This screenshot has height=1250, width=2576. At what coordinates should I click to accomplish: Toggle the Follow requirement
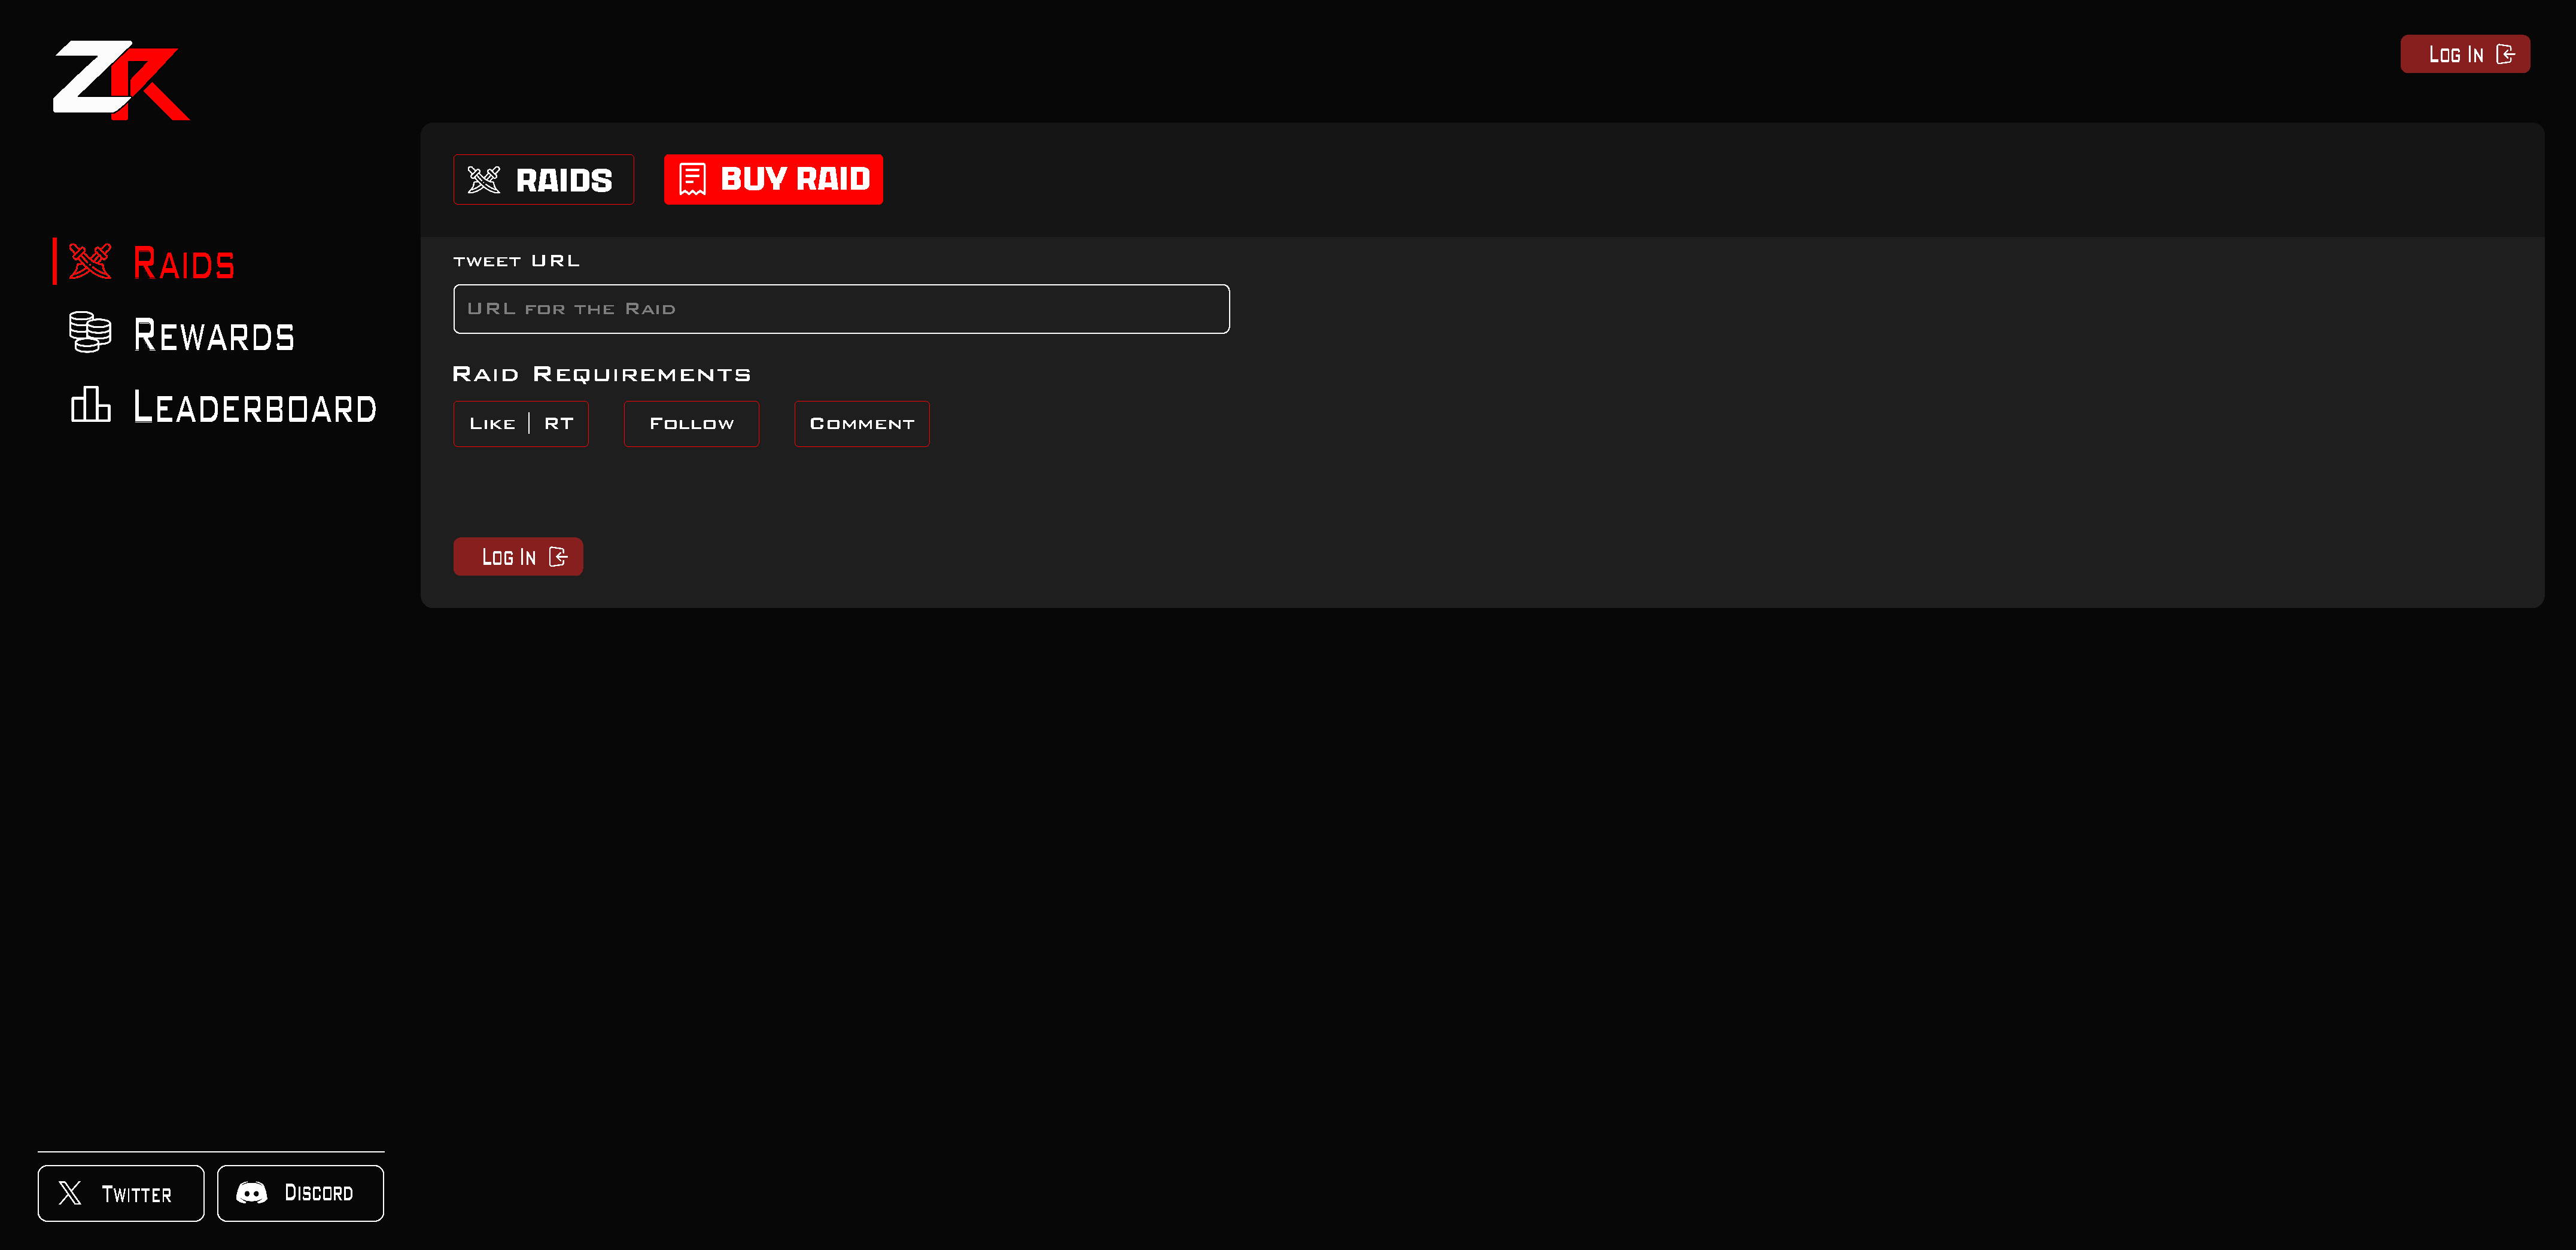tap(691, 424)
